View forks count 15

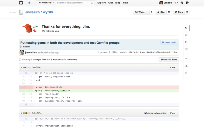tap(187, 12)
